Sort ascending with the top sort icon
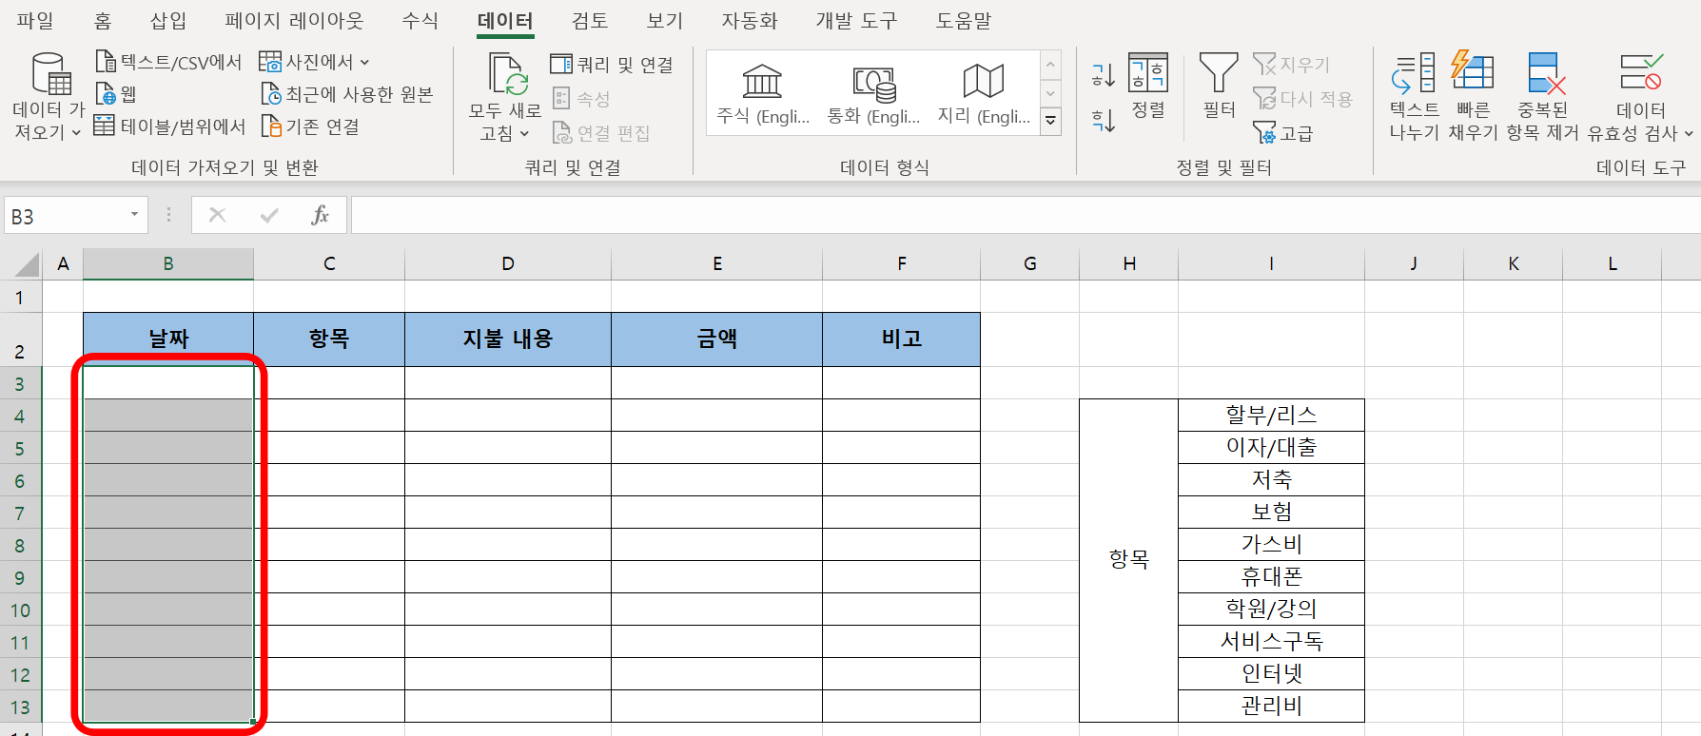Screen dimensions: 1701x736 coord(1103,74)
